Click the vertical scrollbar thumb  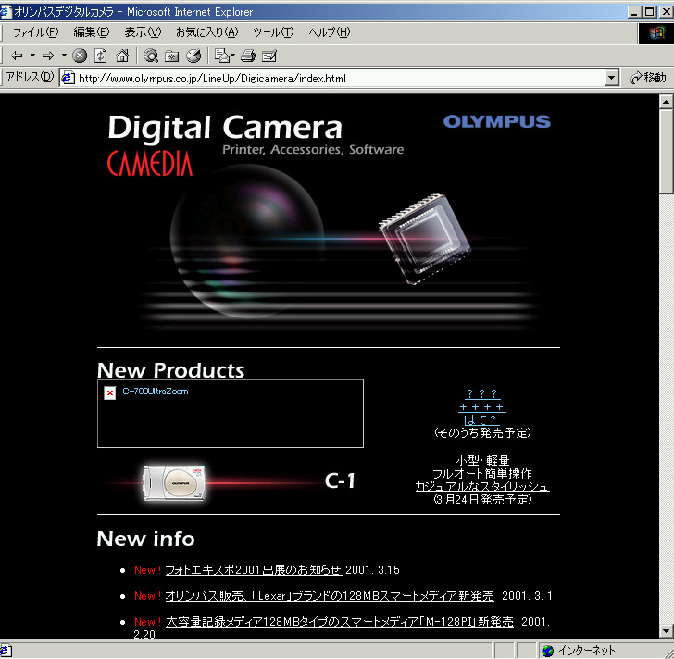(x=666, y=151)
